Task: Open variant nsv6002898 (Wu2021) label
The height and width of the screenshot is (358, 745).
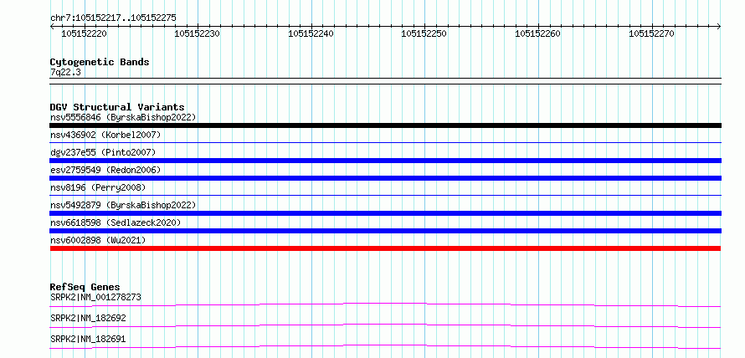Action: pos(98,240)
